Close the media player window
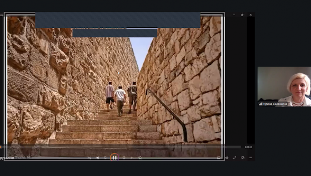 click(250, 15)
